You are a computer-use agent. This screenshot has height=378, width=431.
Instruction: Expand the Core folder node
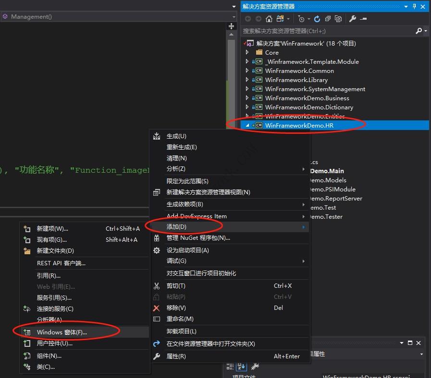point(247,52)
